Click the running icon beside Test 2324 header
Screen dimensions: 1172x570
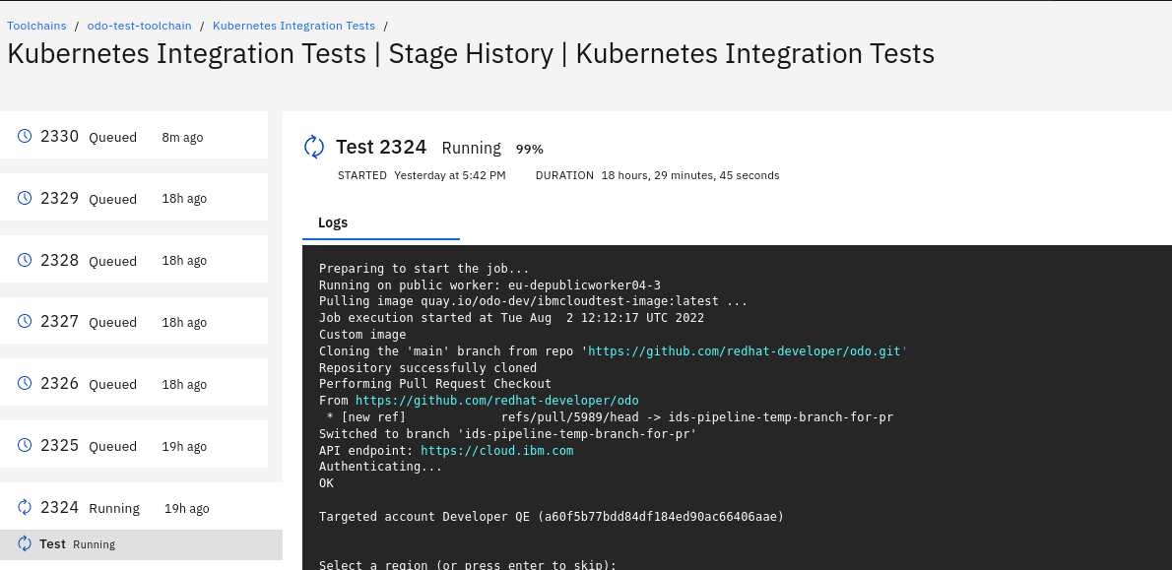click(314, 148)
